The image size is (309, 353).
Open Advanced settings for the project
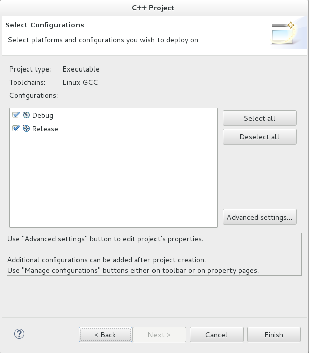[x=260, y=217]
